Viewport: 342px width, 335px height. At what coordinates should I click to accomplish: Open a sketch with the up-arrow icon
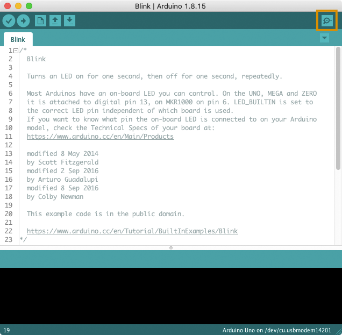pyautogui.click(x=55, y=21)
